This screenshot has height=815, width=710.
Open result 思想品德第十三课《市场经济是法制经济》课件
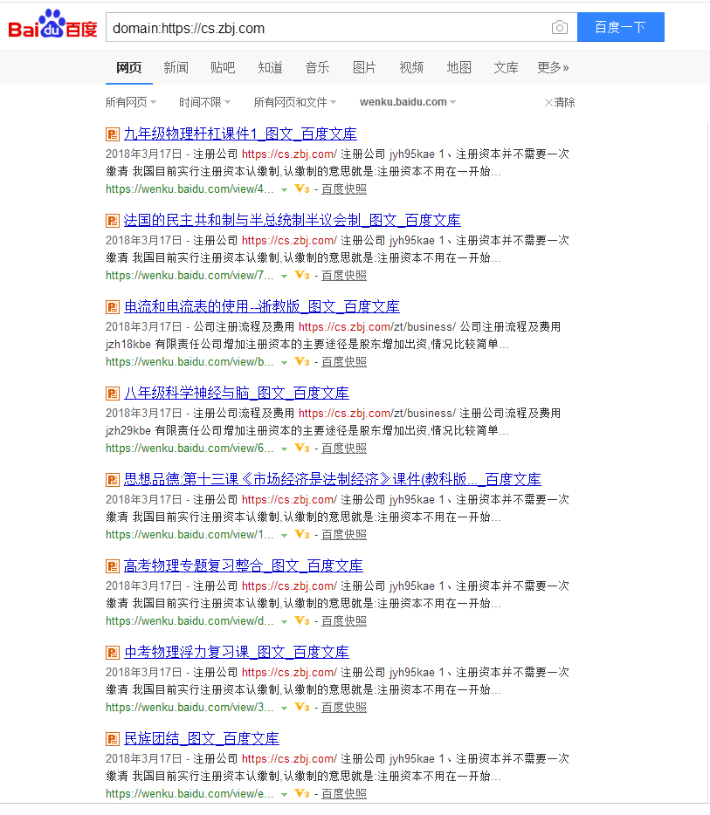pos(333,479)
